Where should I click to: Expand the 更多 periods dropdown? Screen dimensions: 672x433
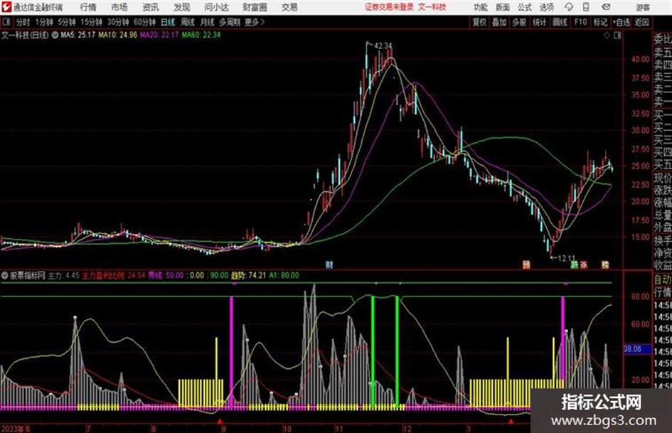255,22
